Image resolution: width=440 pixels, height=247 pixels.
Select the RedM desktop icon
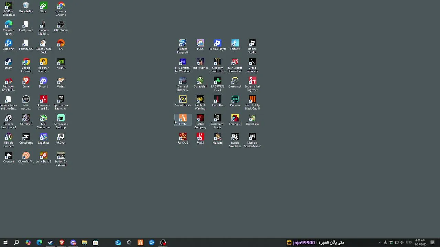200,139
